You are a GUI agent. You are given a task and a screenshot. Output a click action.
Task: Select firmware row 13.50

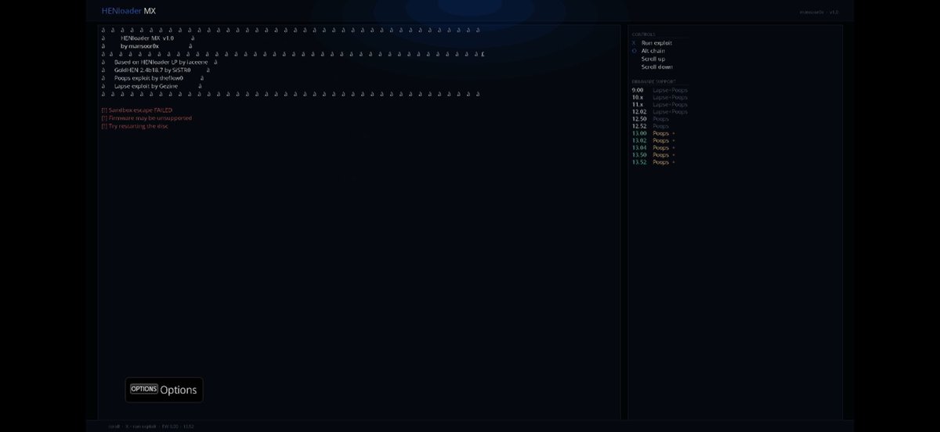coord(653,155)
